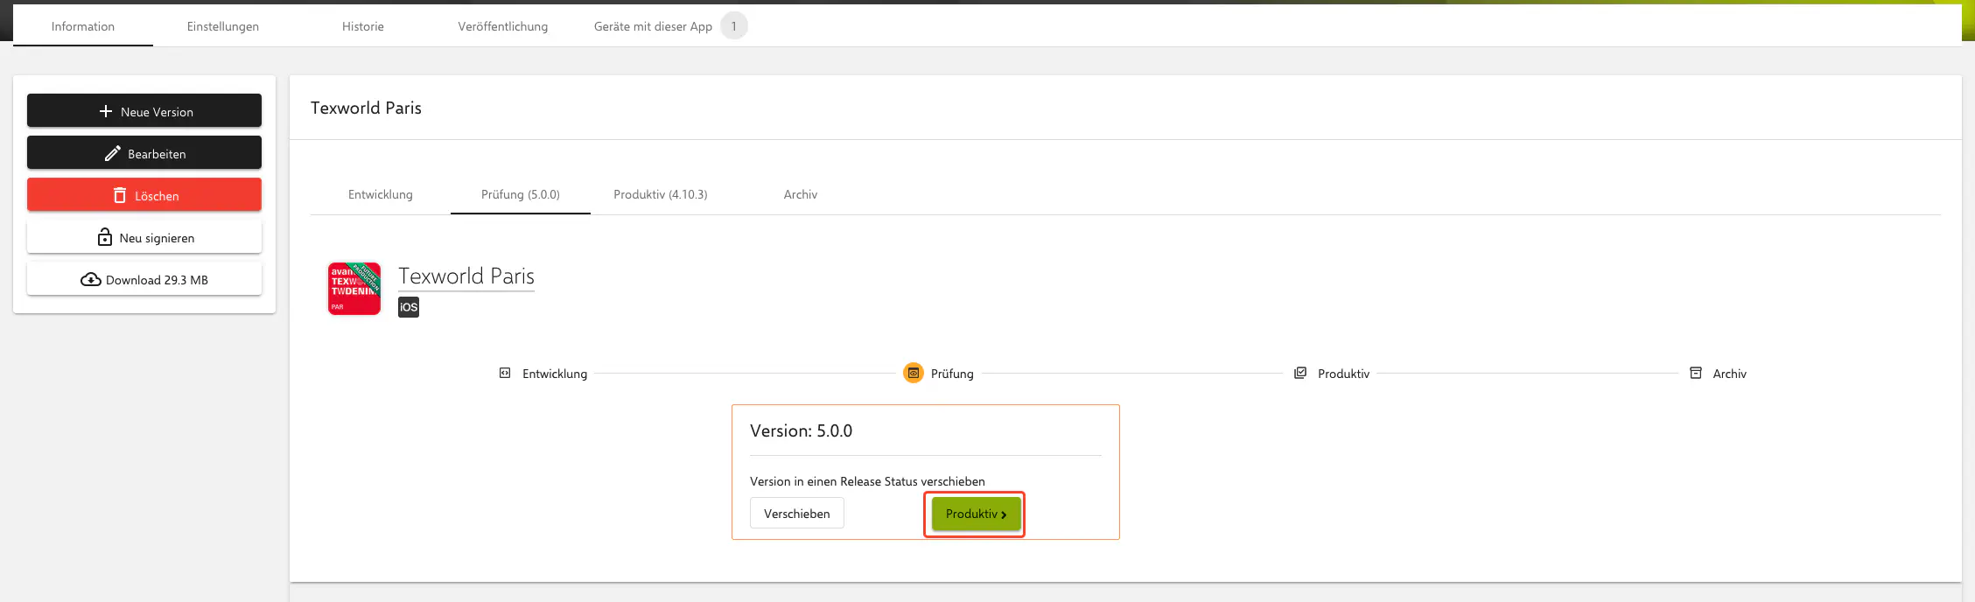
Task: Click the Entwicklung step label
Action: [555, 374]
